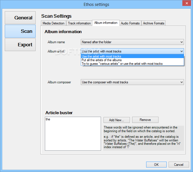193x172 pixels.
Task: Open the Export settings section
Action: (20, 45)
